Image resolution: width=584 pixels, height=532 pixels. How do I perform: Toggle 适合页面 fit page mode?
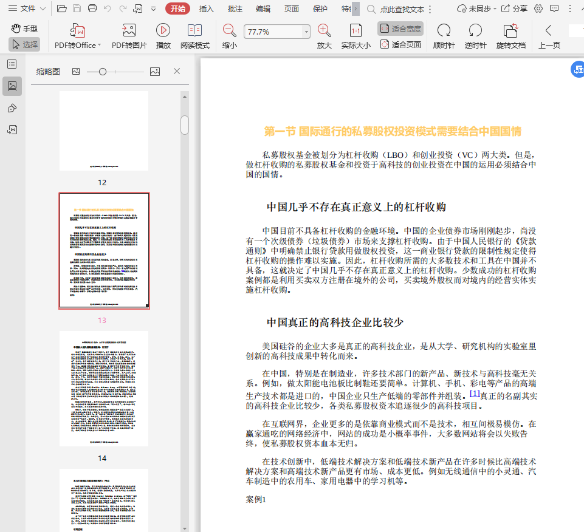[400, 44]
